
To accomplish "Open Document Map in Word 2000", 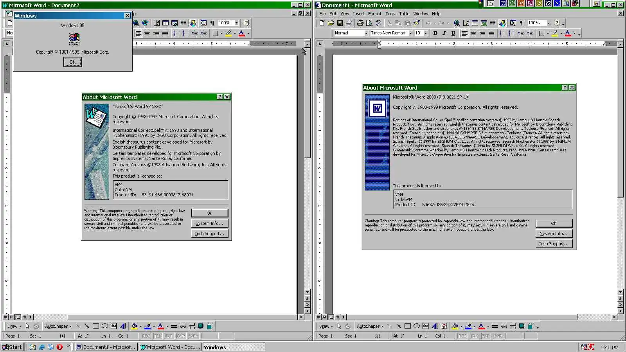I will pos(513,23).
